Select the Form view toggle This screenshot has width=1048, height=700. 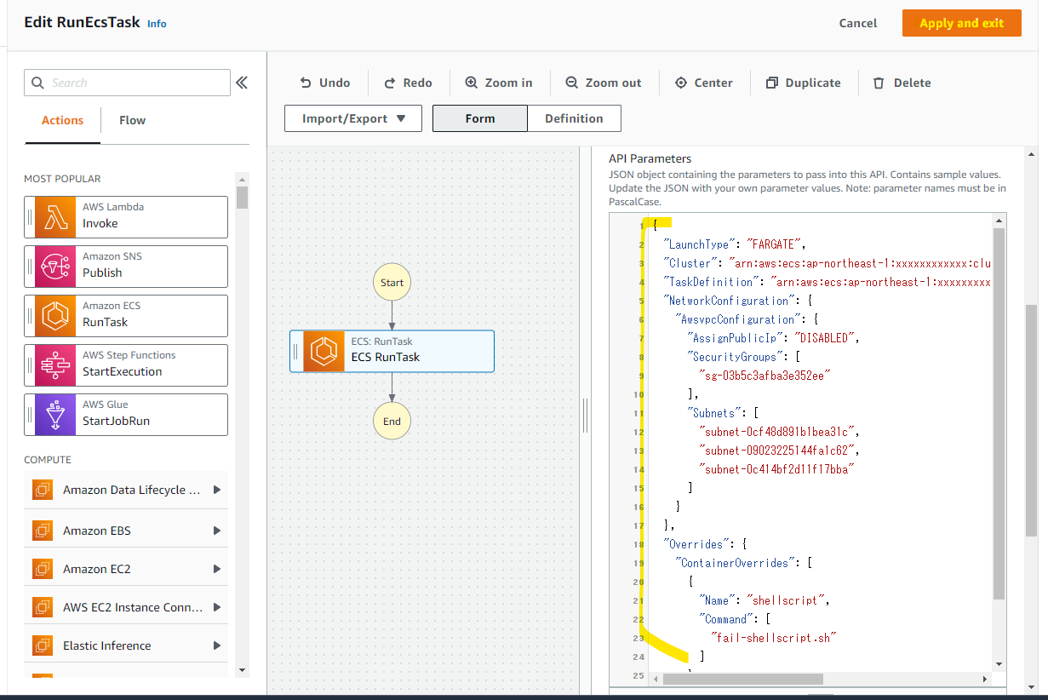click(479, 118)
